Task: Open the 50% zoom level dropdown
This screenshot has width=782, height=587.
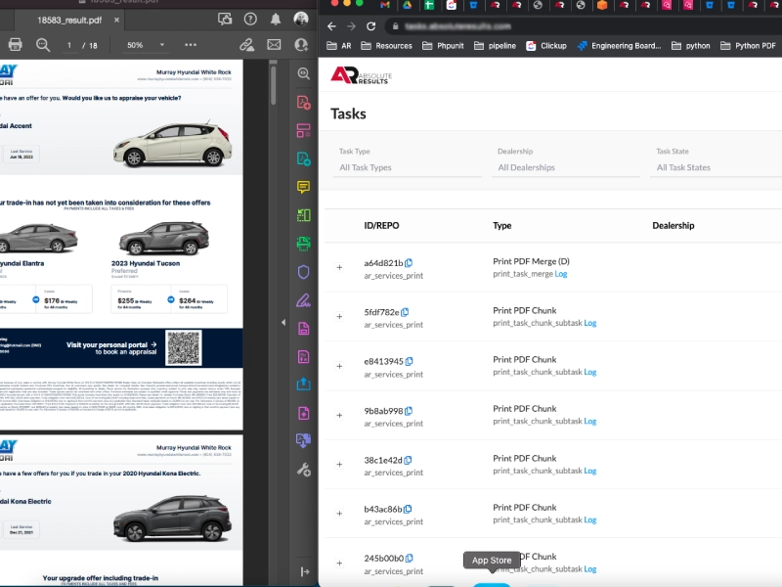Action: [145, 45]
